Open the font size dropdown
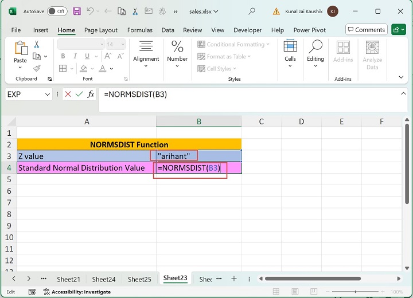The height and width of the screenshot is (298, 413). (x=123, y=45)
